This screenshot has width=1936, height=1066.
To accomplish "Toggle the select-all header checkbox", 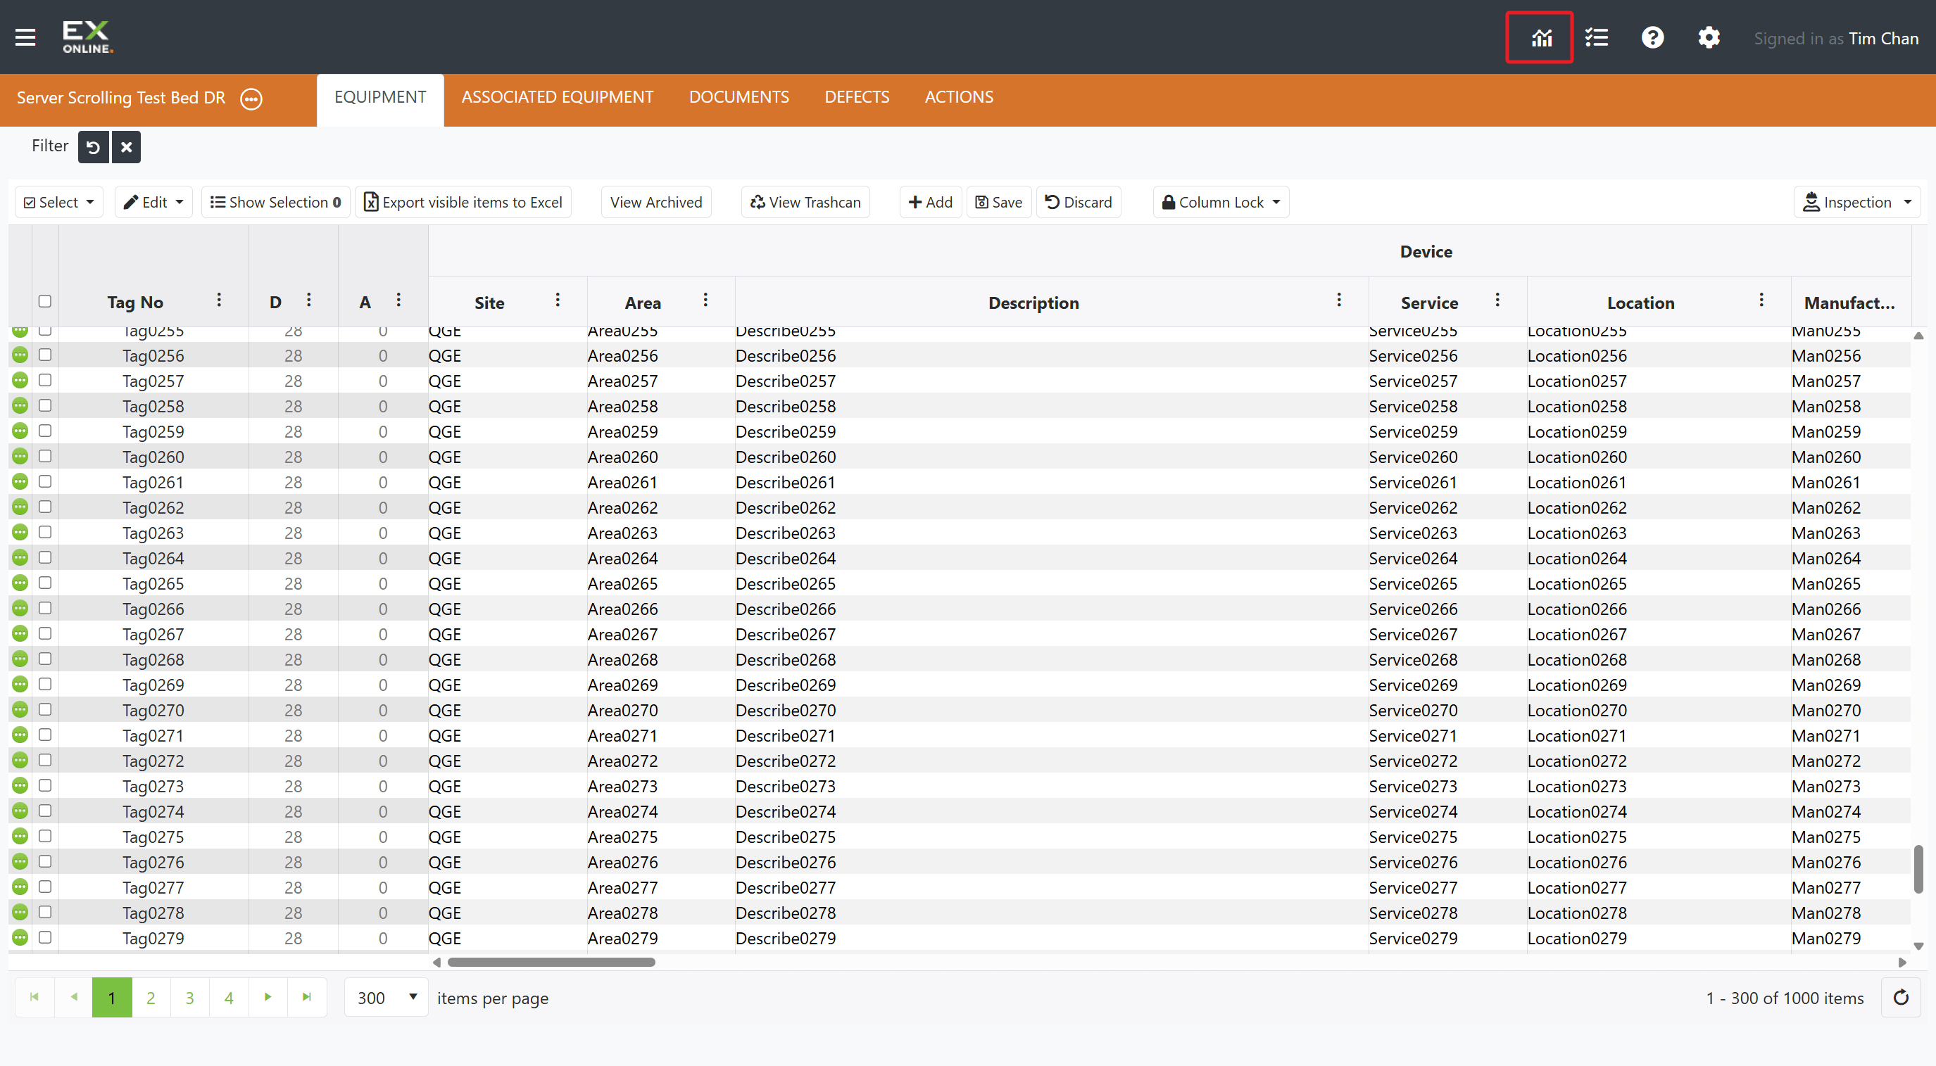I will [x=45, y=301].
